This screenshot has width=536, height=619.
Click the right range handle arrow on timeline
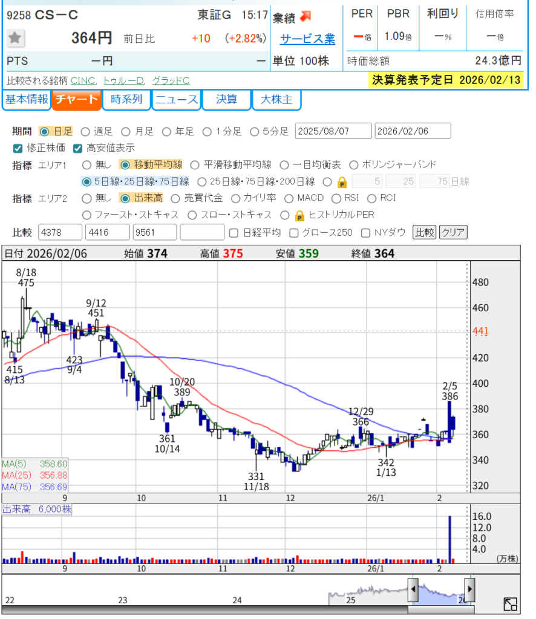coord(469,588)
